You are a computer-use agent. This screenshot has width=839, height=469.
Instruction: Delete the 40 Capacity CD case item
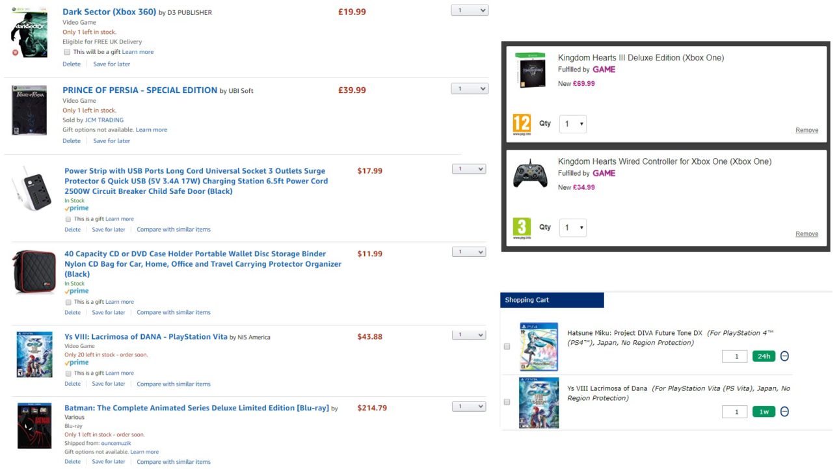[73, 313]
